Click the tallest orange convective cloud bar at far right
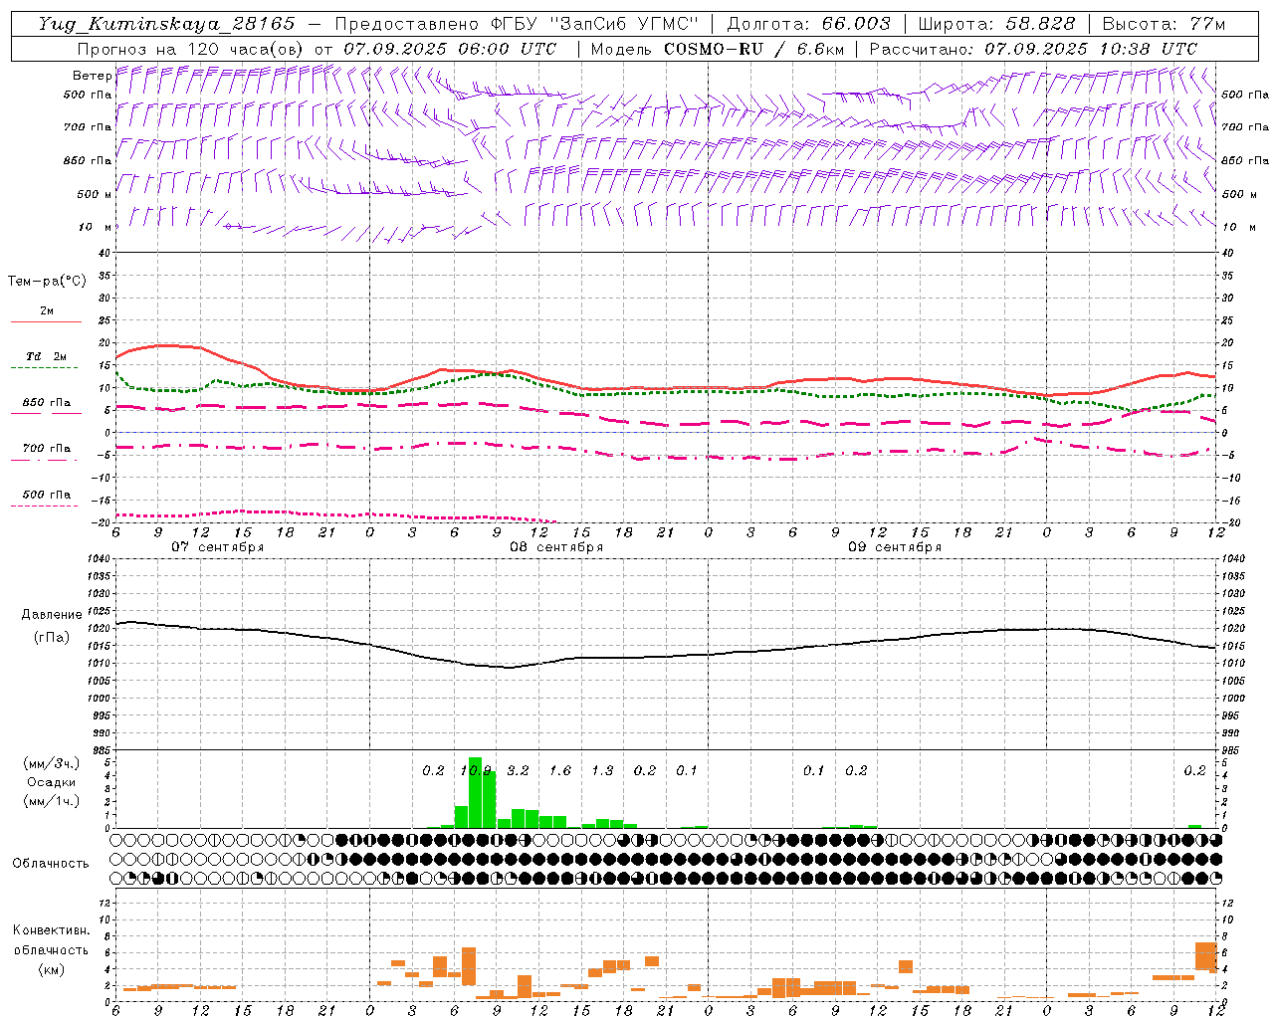 point(1205,956)
